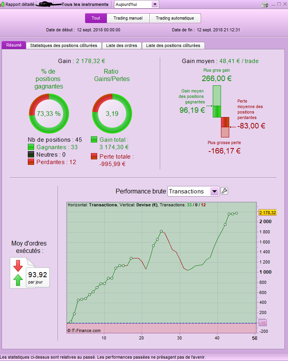288x361 pixels.
Task: Select the Résumé tab
Action: 14,45
